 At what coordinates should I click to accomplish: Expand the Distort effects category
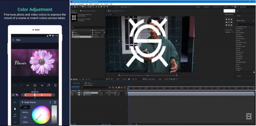tap(236, 40)
